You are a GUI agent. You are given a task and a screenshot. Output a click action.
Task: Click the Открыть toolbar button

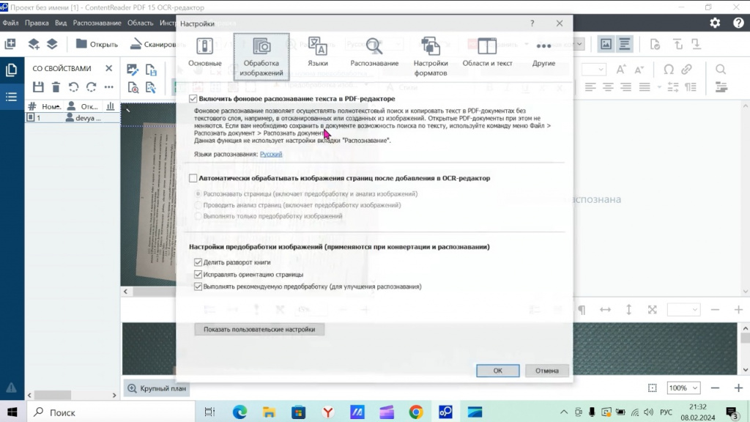pos(97,44)
